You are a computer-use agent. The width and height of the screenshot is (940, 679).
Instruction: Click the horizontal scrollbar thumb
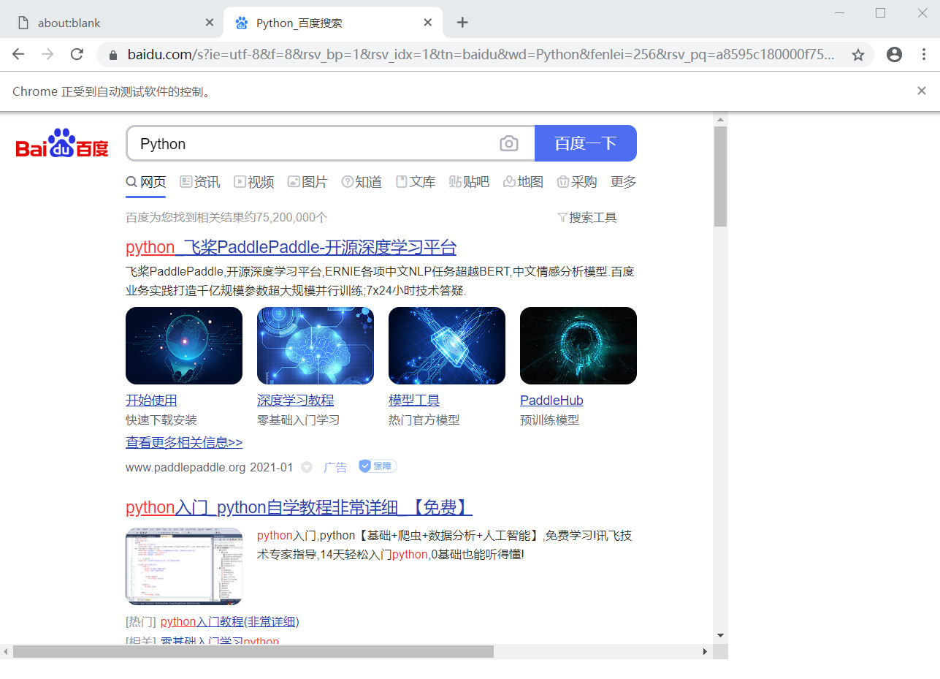click(253, 651)
